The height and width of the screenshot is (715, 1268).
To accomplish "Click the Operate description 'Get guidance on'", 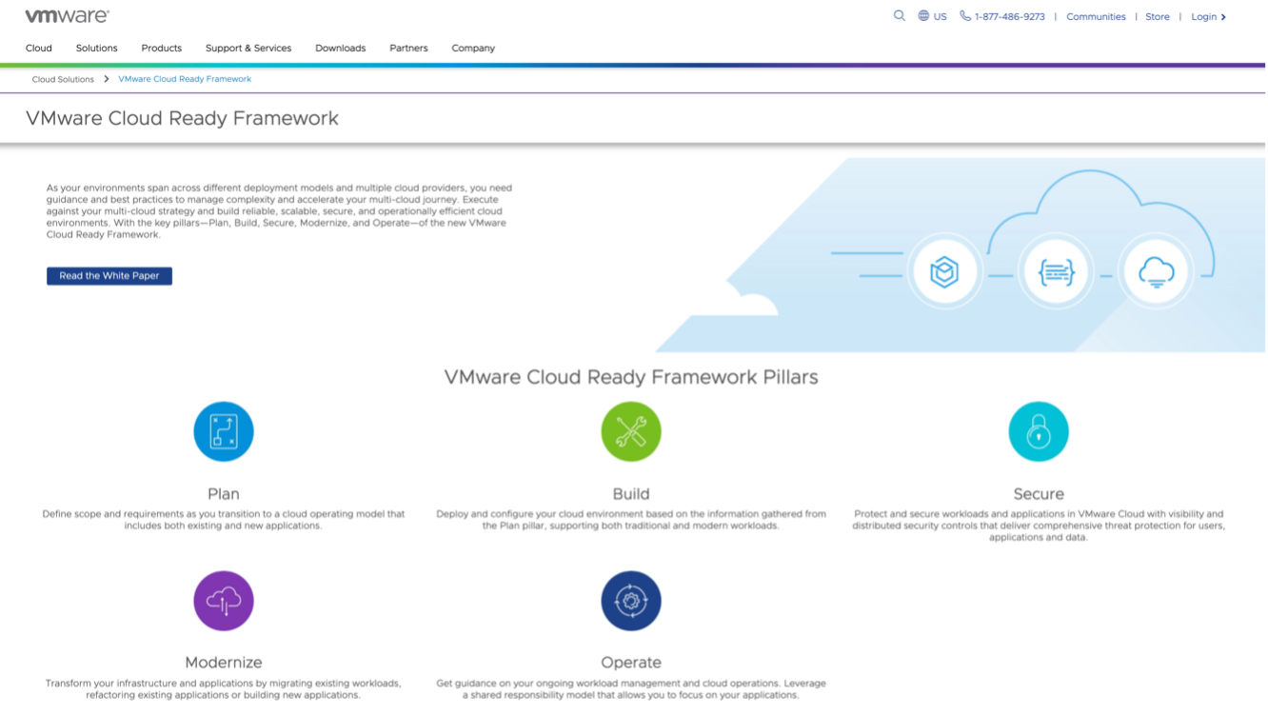I will (631, 689).
